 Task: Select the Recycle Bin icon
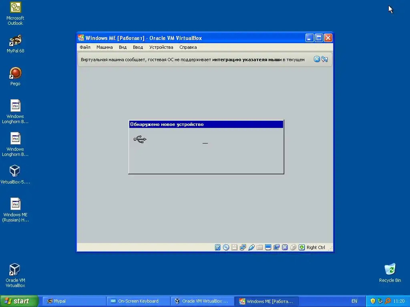pyautogui.click(x=390, y=273)
